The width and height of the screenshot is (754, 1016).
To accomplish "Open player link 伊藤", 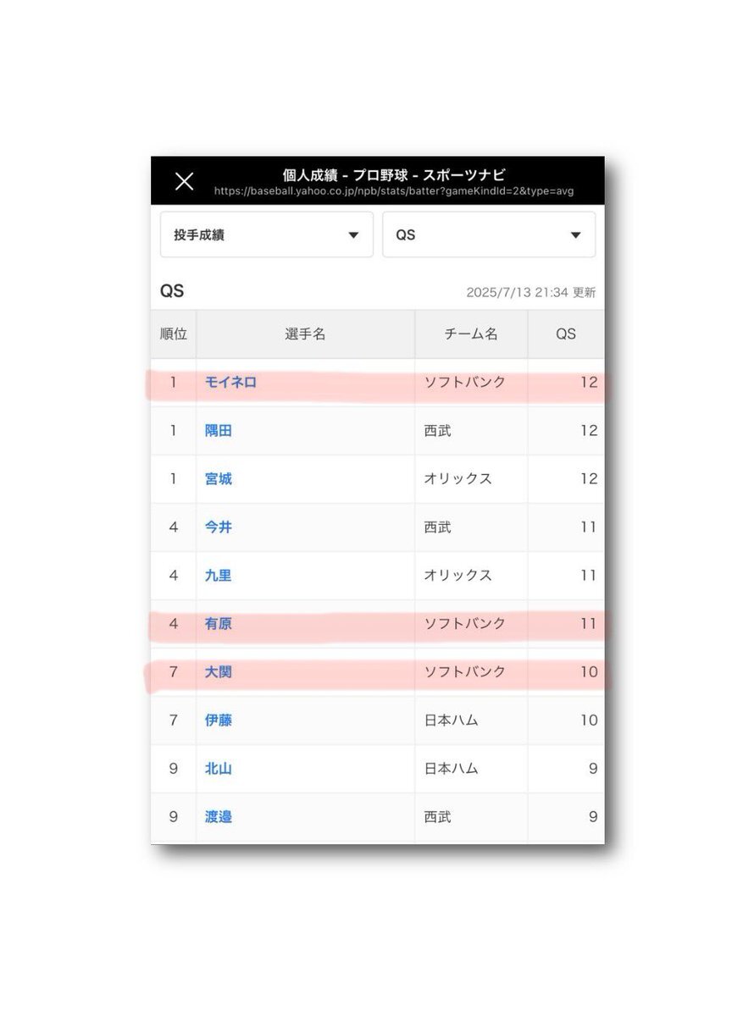I will point(219,720).
